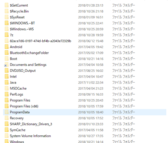Click the Java folder icon
The height and width of the screenshot is (143, 168).
tap(7, 83)
